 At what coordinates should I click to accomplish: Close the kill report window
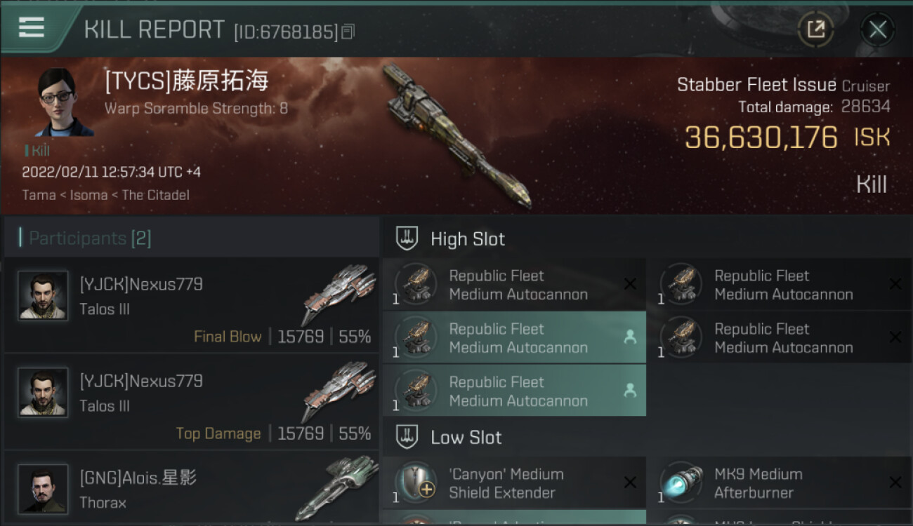877,29
